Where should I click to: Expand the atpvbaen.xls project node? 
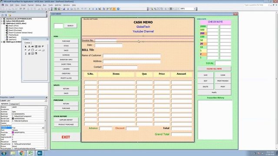click(2, 19)
